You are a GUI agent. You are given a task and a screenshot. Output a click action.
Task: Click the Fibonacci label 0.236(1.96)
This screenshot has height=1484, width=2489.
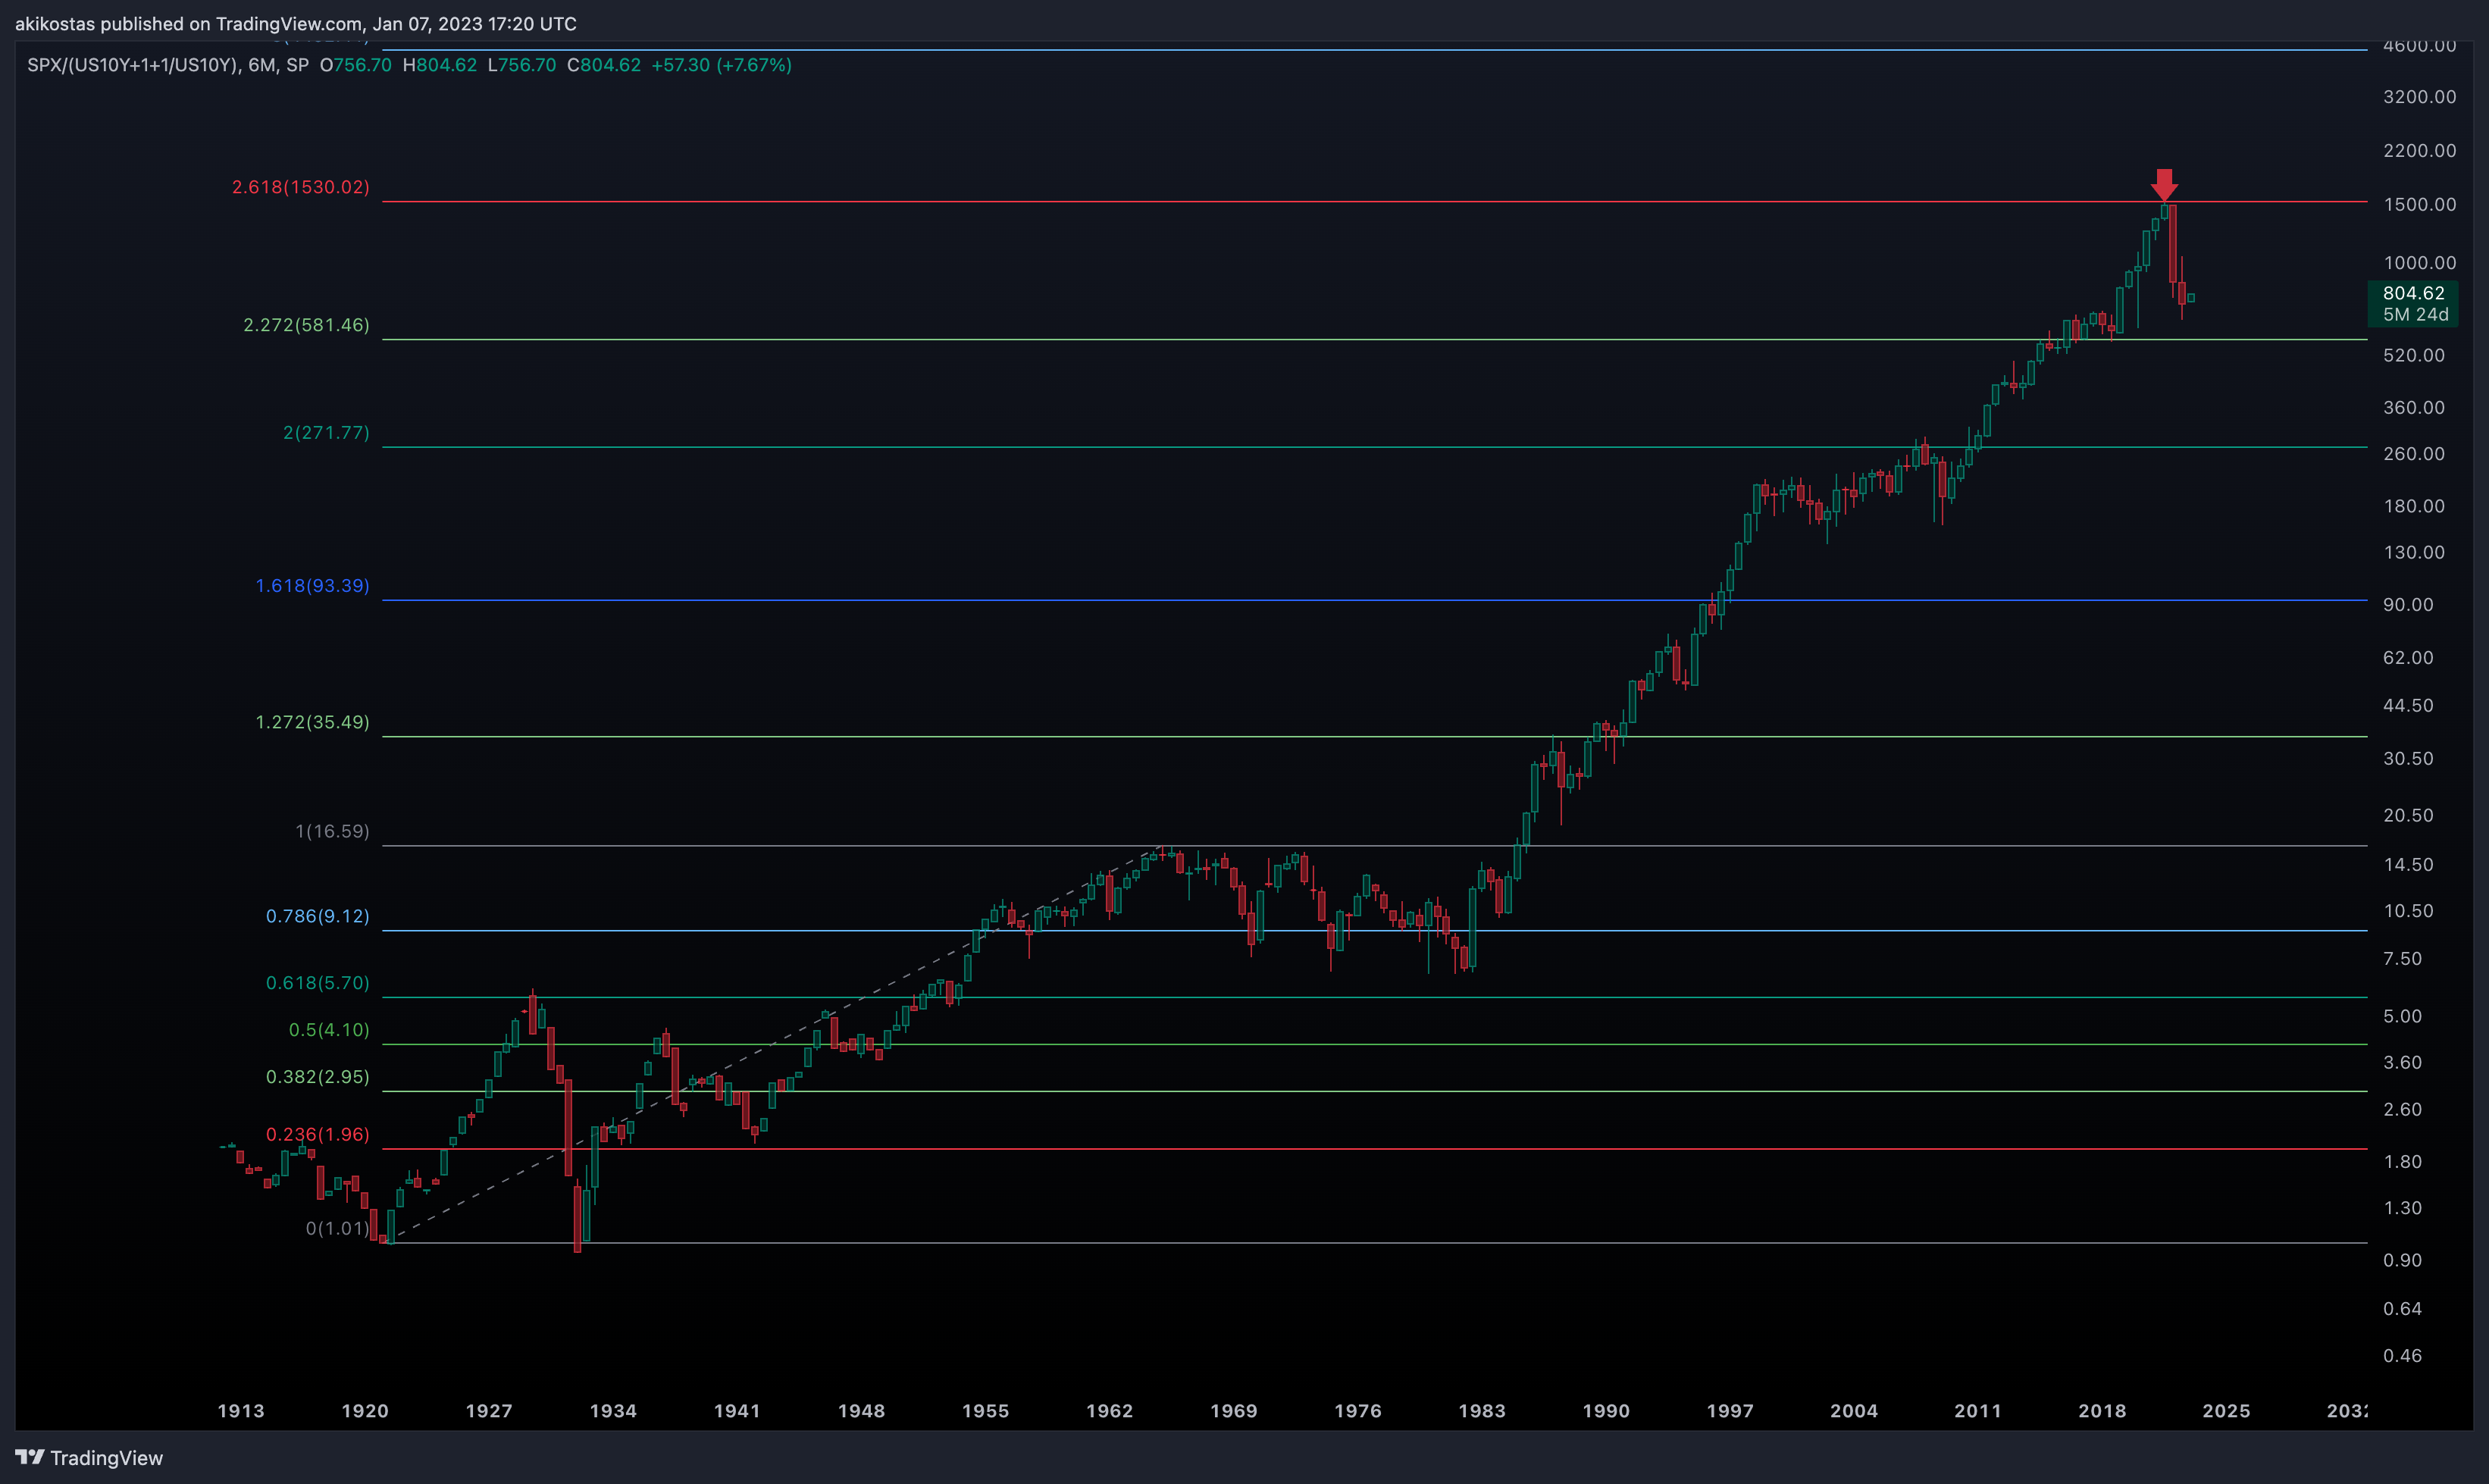point(317,1135)
